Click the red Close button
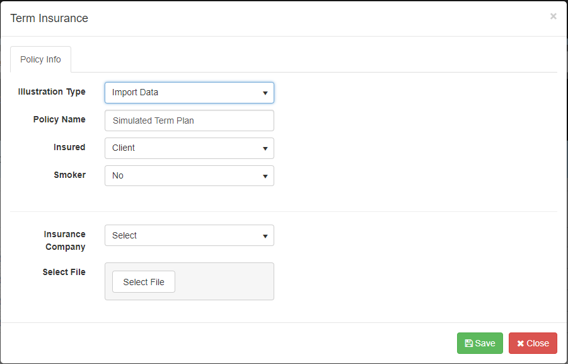 pos(533,343)
